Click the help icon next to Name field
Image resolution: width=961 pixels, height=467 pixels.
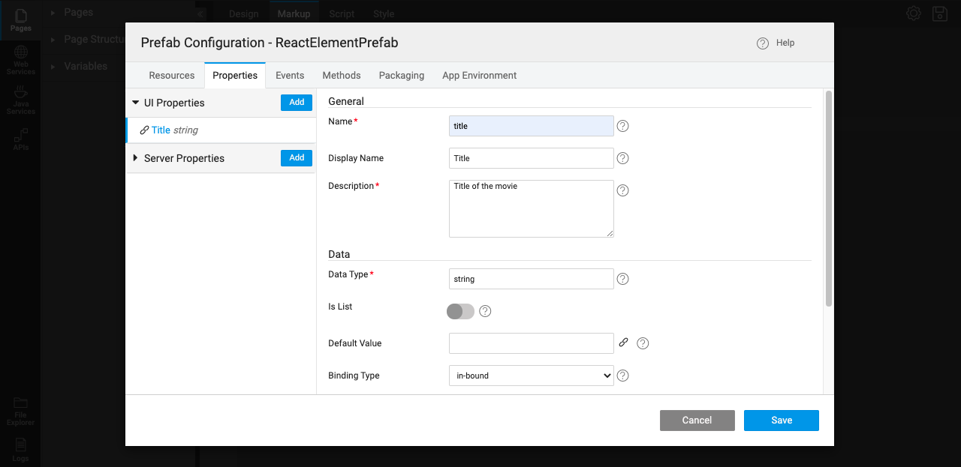coord(622,126)
